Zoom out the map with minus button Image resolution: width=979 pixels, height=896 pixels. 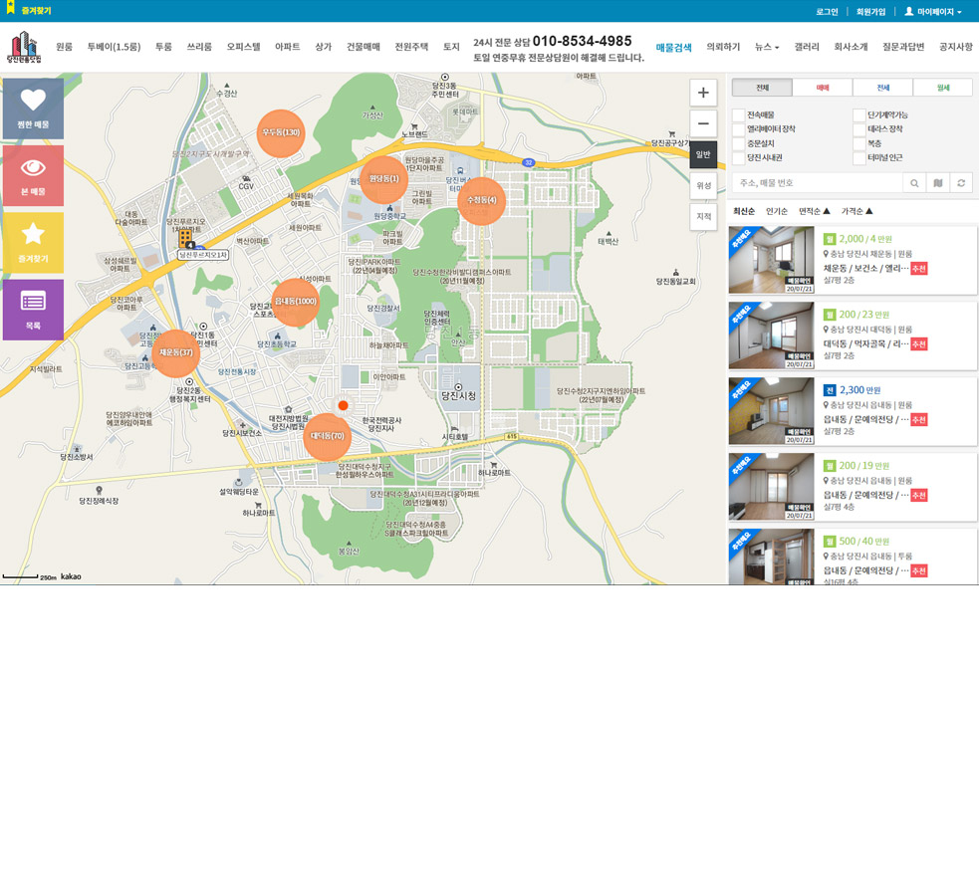(x=703, y=123)
